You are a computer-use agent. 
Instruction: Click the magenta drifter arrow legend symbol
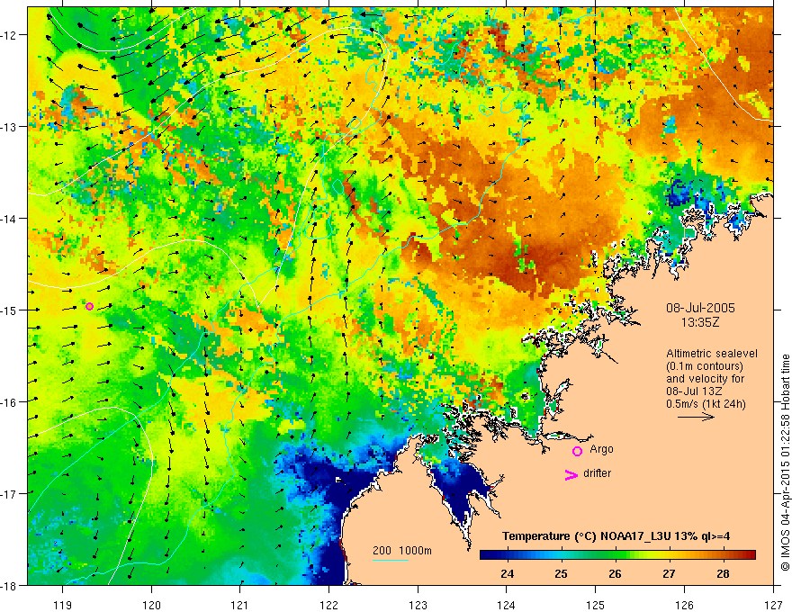571,474
